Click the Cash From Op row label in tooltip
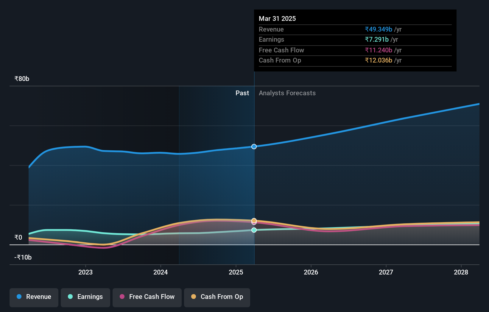 [x=280, y=60]
